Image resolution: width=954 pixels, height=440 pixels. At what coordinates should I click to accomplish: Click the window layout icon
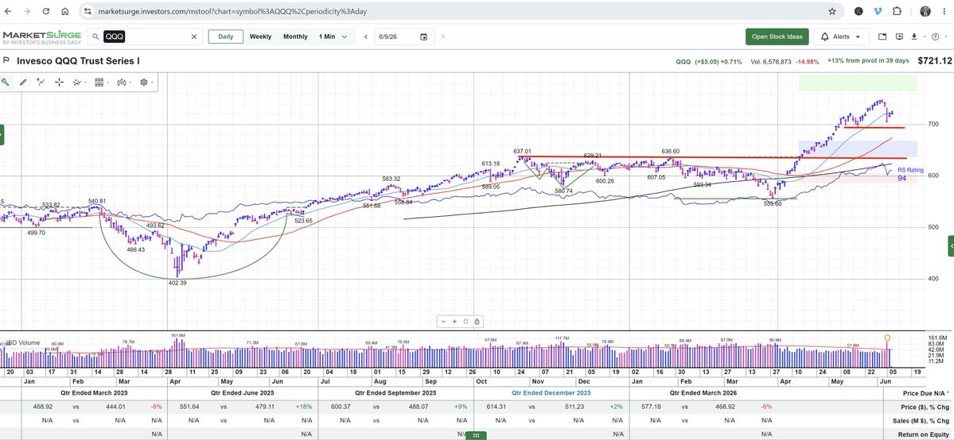[x=883, y=37]
